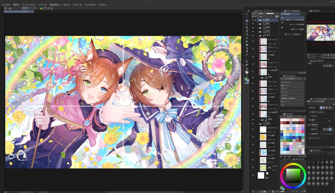
Task: Click inside the color circle square
Action: tap(293, 176)
